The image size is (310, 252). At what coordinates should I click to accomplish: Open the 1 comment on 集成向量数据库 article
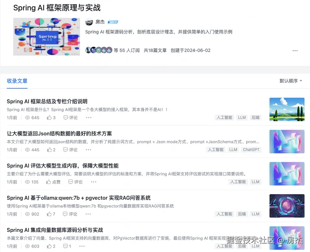click(67, 246)
